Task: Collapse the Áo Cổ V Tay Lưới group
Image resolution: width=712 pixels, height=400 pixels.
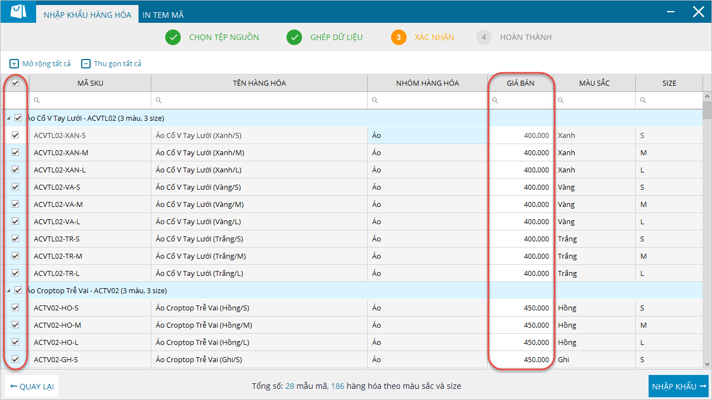Action: tap(8, 118)
